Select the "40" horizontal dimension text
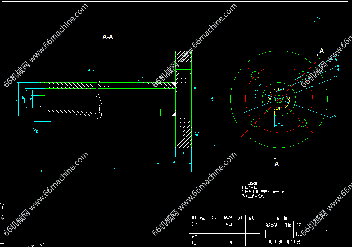This screenshot has height=247, width=352. (x=174, y=162)
